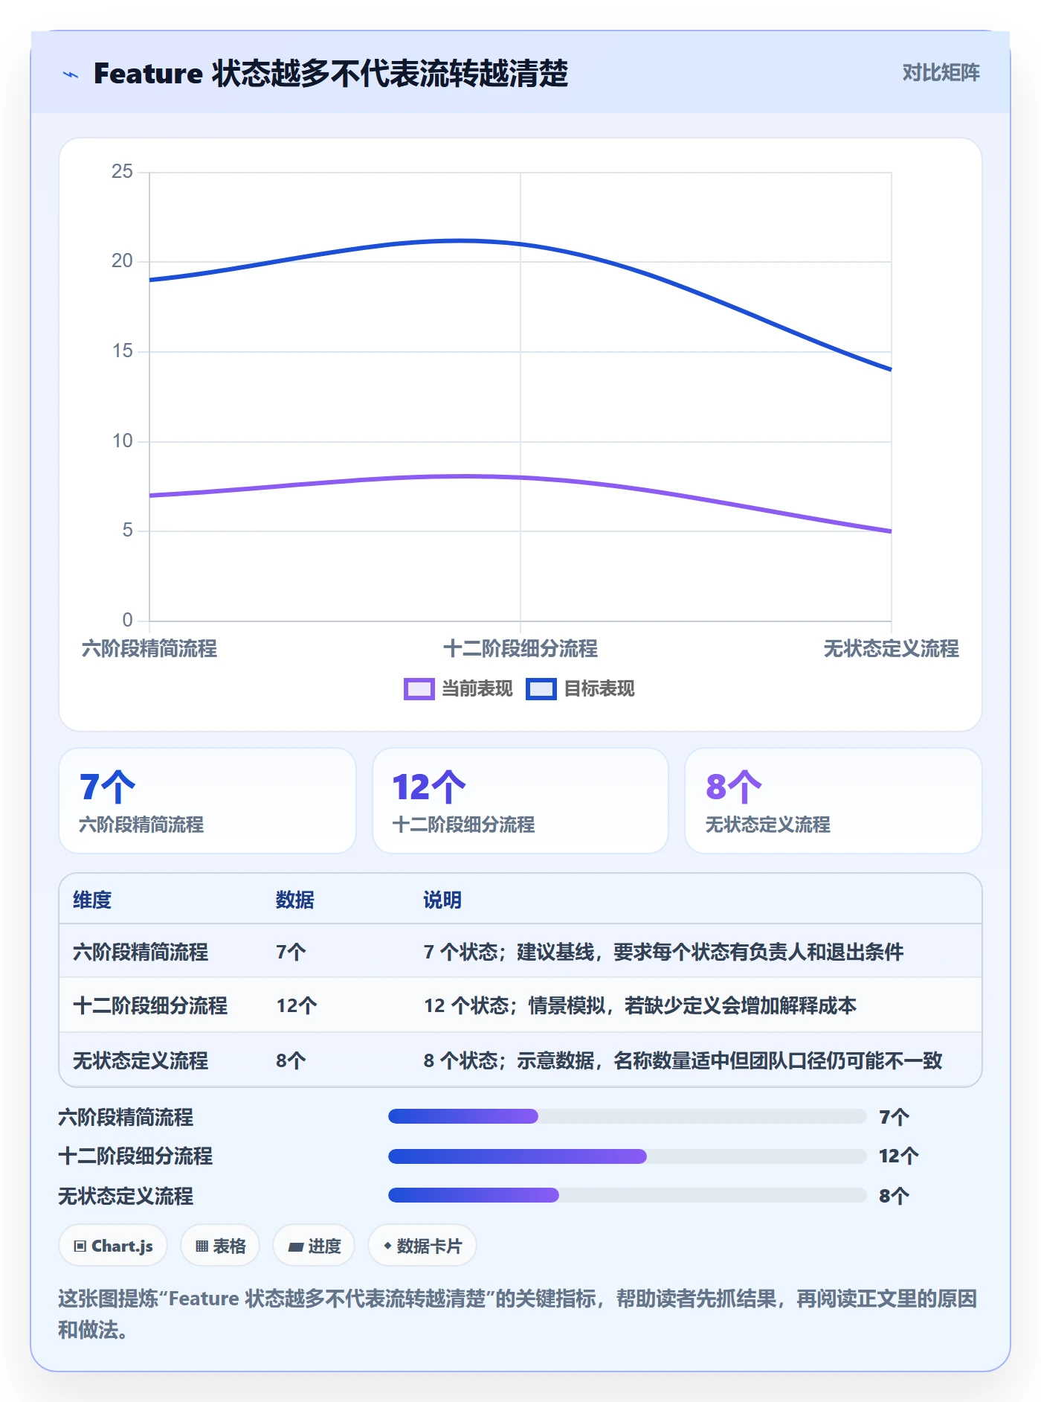Click the 当前表现 legend label
Image resolution: width=1041 pixels, height=1402 pixels.
(477, 689)
